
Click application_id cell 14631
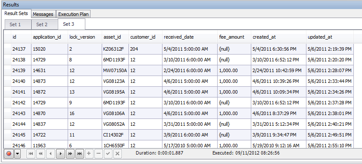(50, 70)
